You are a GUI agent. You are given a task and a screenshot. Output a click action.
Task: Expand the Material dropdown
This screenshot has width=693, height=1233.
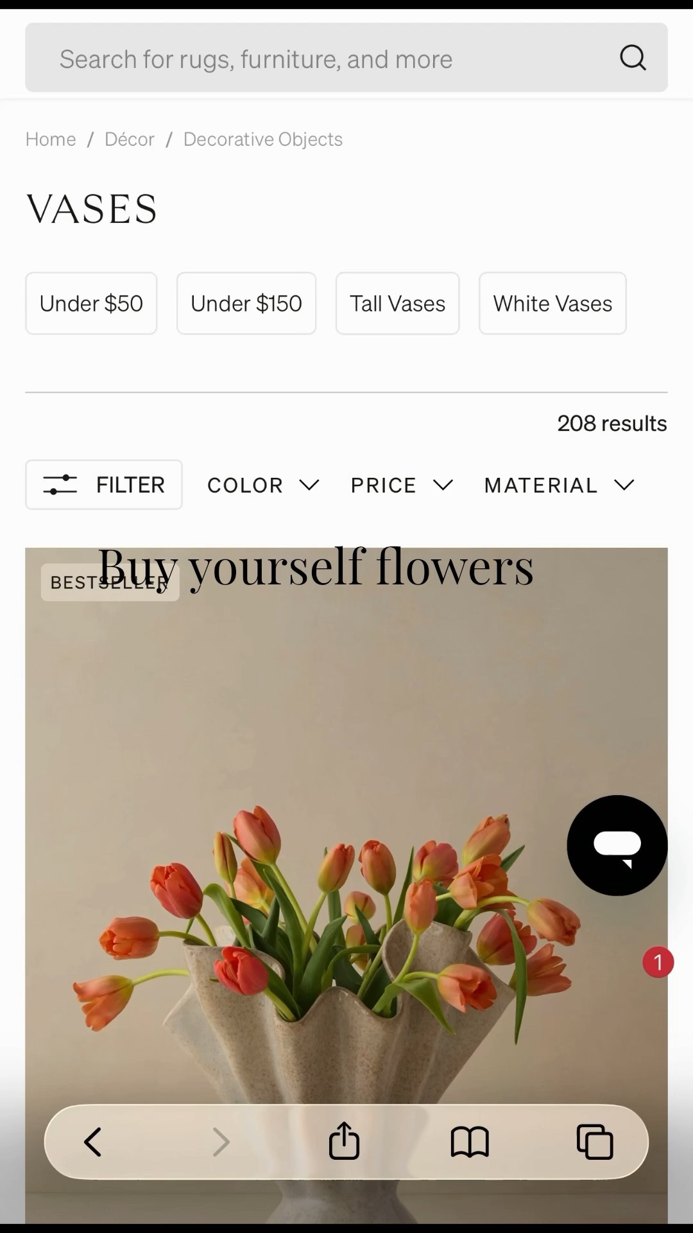point(559,485)
